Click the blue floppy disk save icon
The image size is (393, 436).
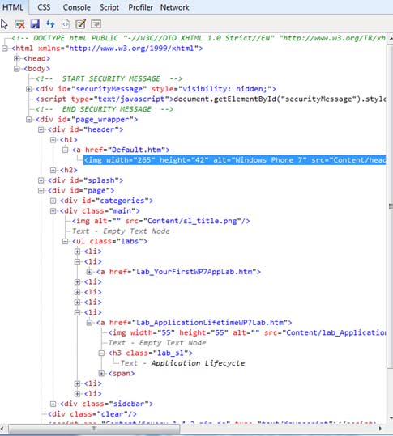tap(35, 24)
